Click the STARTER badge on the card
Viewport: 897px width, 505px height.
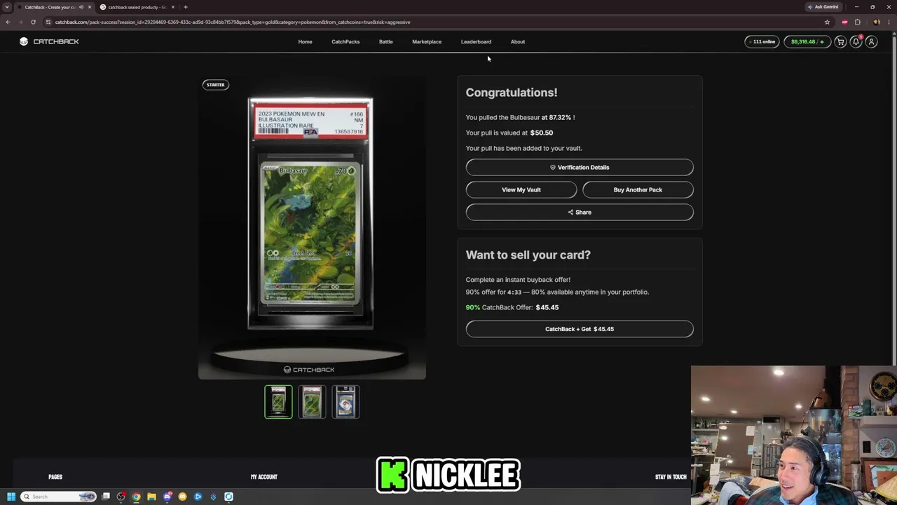pyautogui.click(x=215, y=85)
